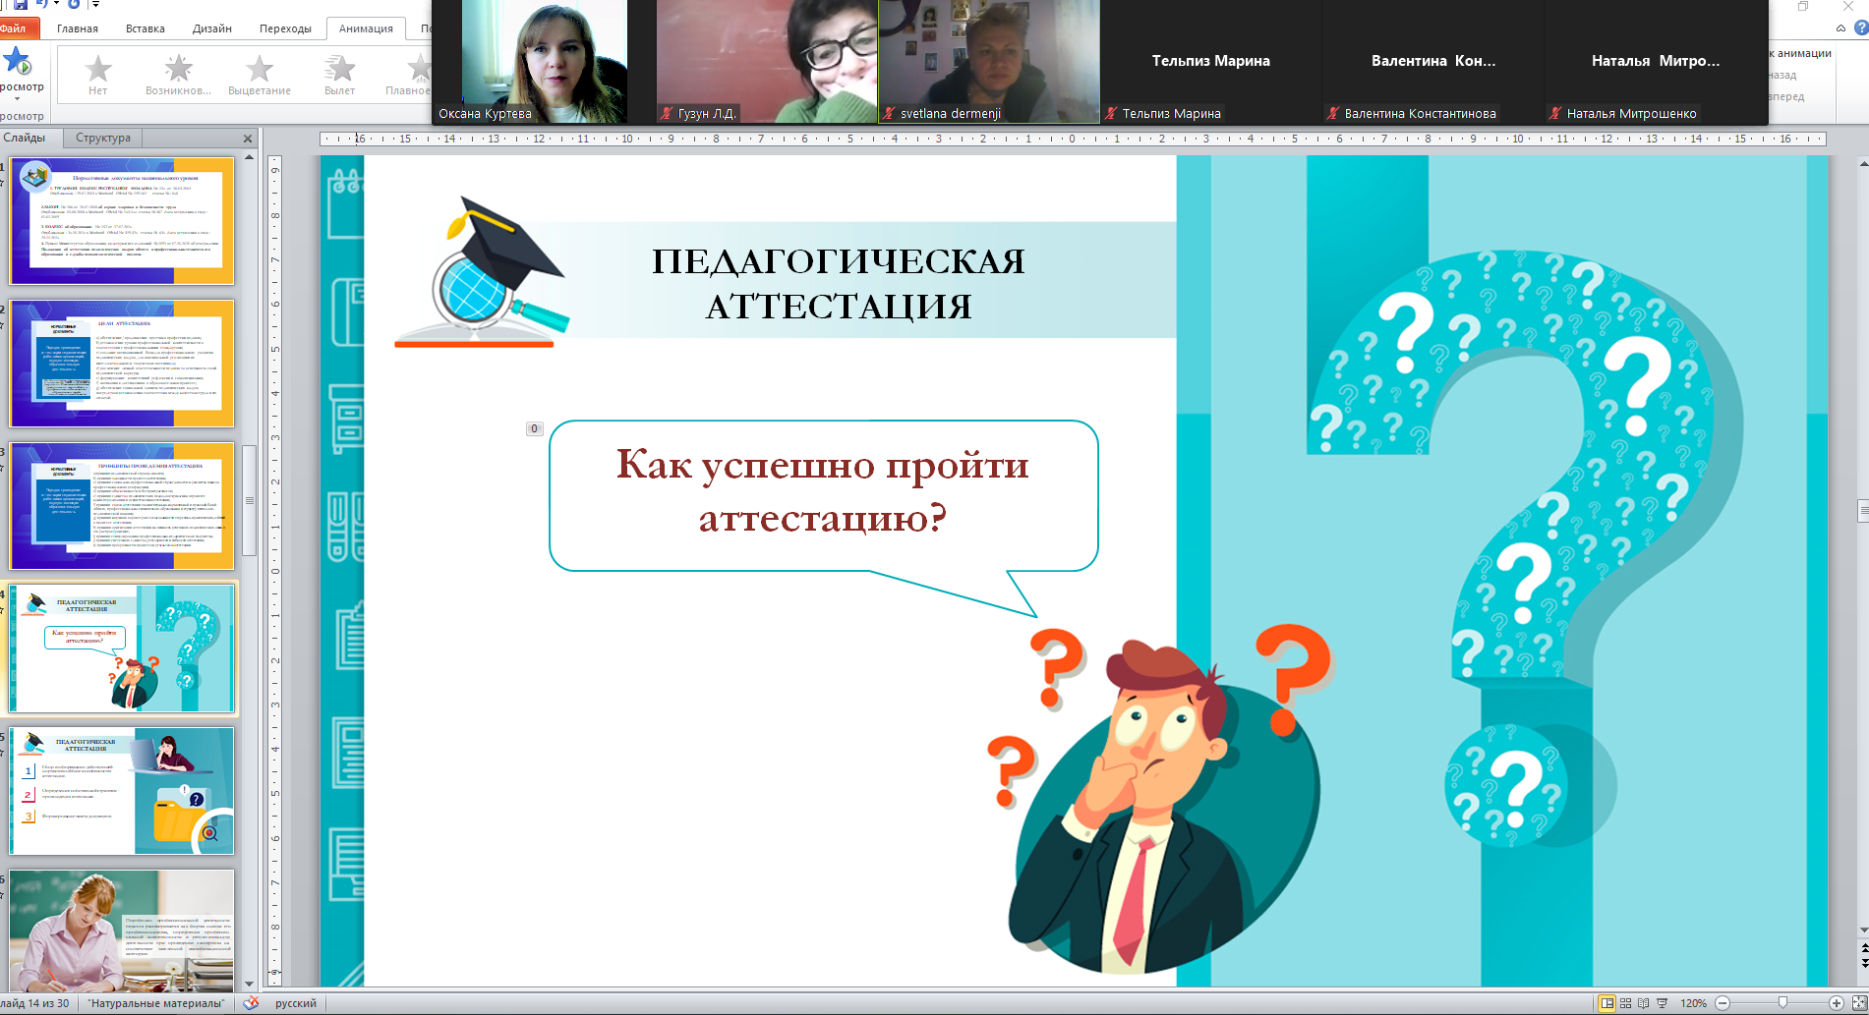The image size is (1869, 1015).
Task: Open Reading view from status bar
Action: 1643,1003
